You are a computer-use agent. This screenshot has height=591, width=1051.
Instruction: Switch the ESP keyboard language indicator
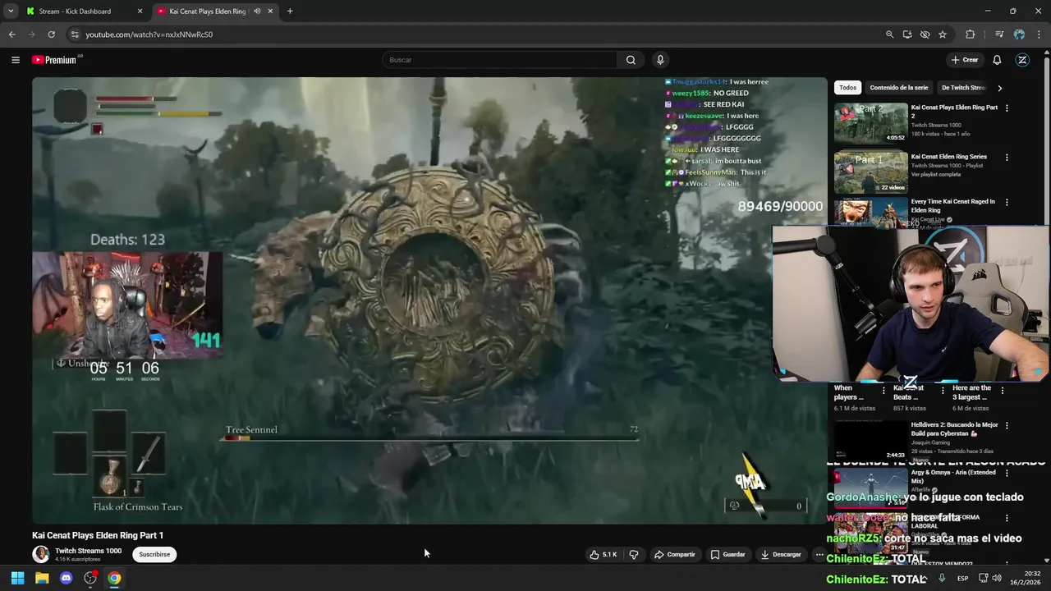click(x=962, y=578)
